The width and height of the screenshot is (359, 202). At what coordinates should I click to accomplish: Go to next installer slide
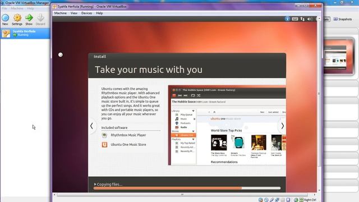click(x=282, y=126)
